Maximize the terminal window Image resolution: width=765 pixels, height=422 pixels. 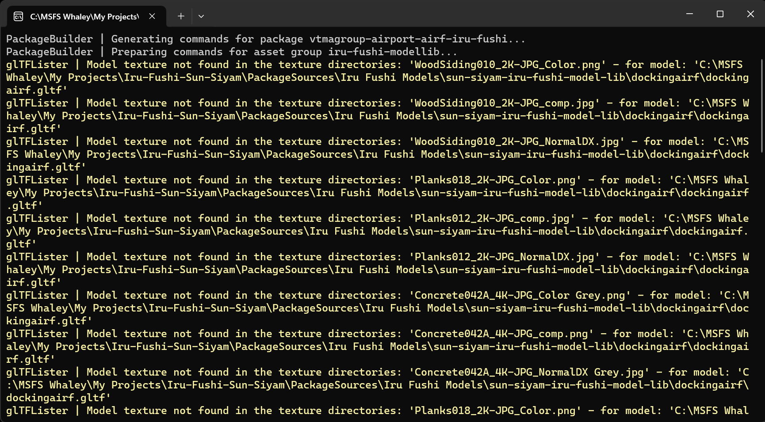tap(720, 14)
